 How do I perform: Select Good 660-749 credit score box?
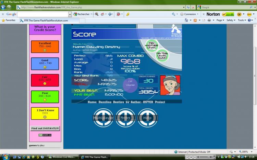coord(45,64)
